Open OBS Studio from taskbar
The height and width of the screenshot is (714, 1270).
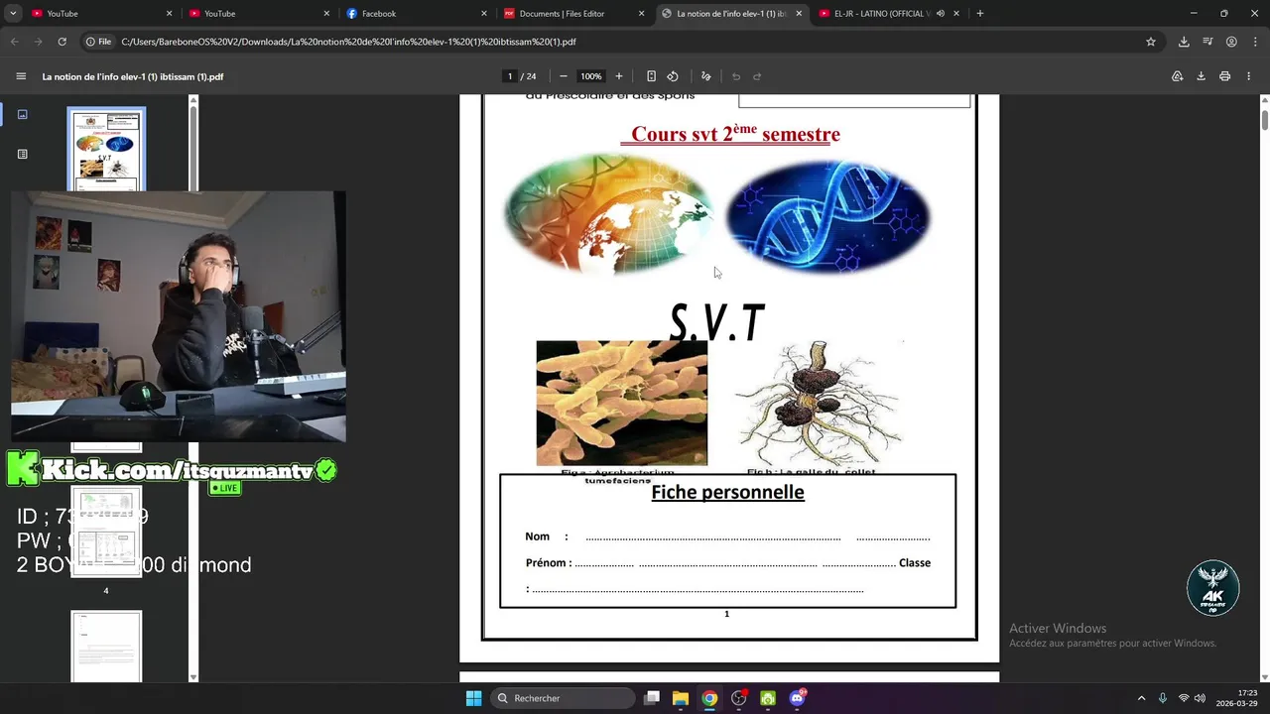[x=739, y=698]
